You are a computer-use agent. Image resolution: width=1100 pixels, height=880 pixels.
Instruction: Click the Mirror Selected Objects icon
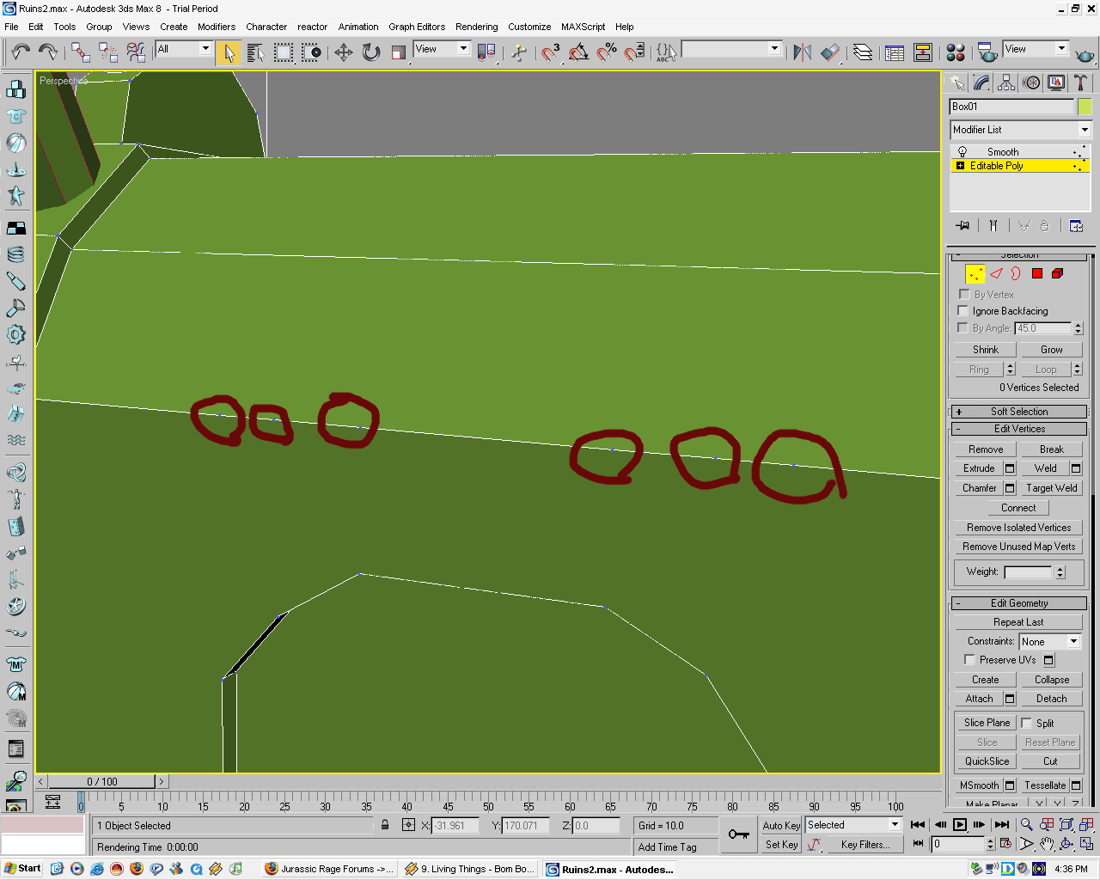tap(802, 52)
